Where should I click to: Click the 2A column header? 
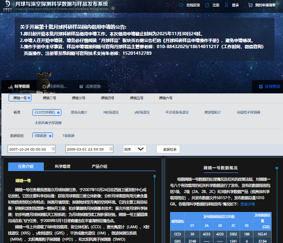(x=206, y=225)
